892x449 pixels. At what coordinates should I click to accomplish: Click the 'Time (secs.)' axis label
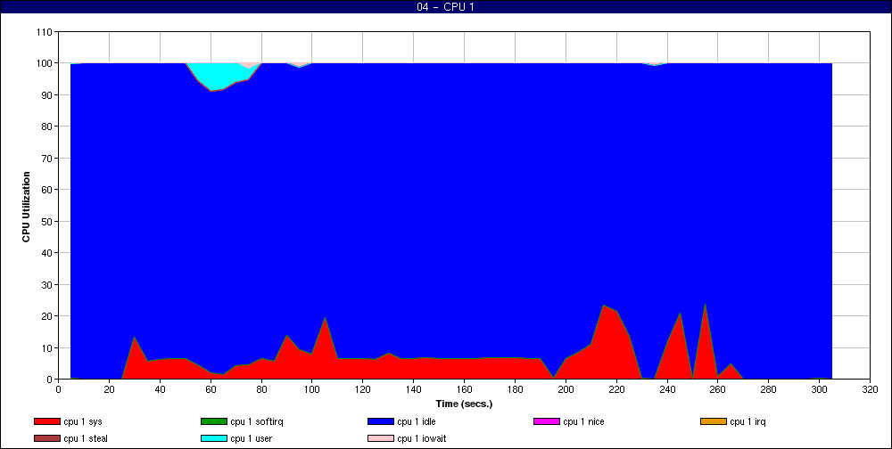[x=464, y=404]
